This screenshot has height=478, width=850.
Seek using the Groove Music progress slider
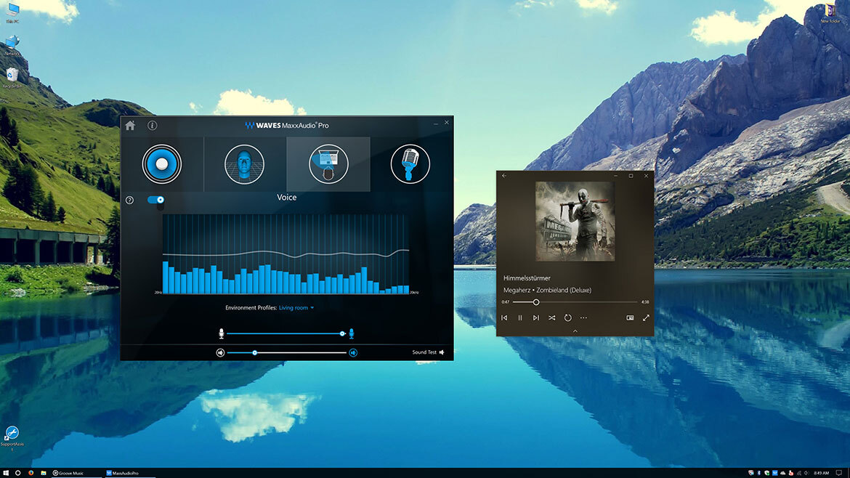(x=575, y=302)
